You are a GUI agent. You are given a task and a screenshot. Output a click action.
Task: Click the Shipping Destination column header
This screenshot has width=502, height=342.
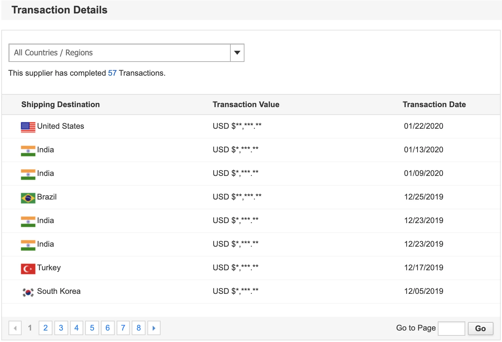click(x=61, y=104)
